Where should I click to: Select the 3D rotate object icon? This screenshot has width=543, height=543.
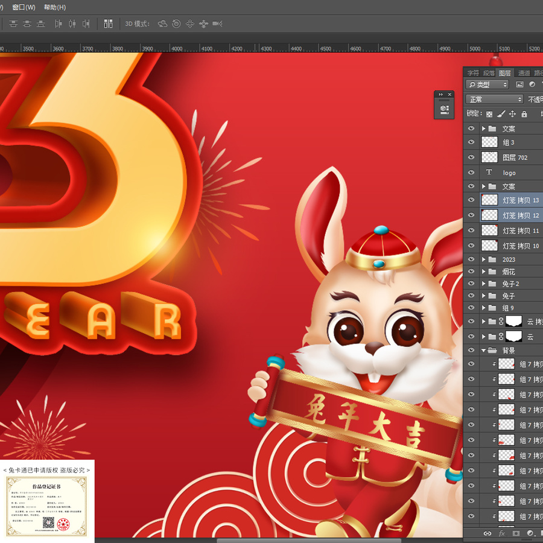(x=162, y=24)
